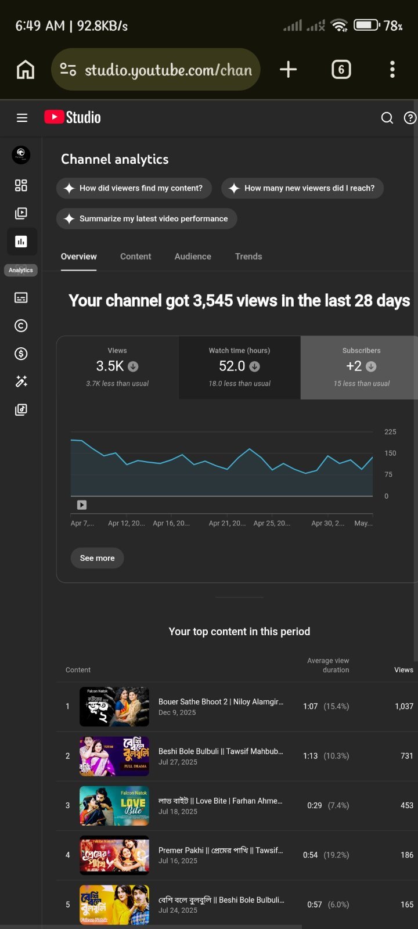418x929 pixels.
Task: Open browser three-dot overflow menu
Action: pos(392,70)
